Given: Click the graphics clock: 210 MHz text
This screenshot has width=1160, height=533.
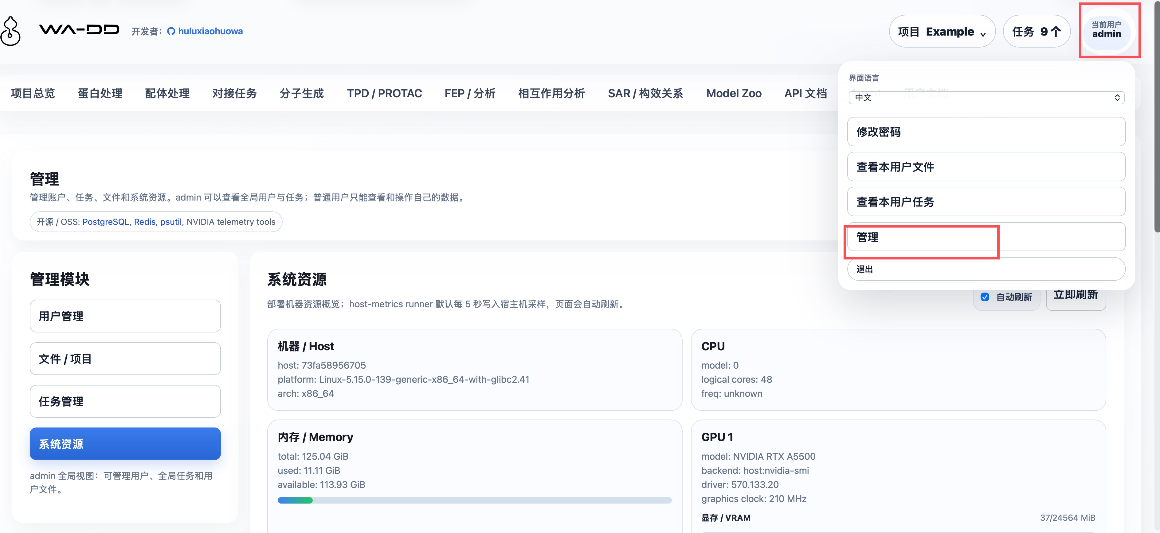Looking at the screenshot, I should [753, 499].
